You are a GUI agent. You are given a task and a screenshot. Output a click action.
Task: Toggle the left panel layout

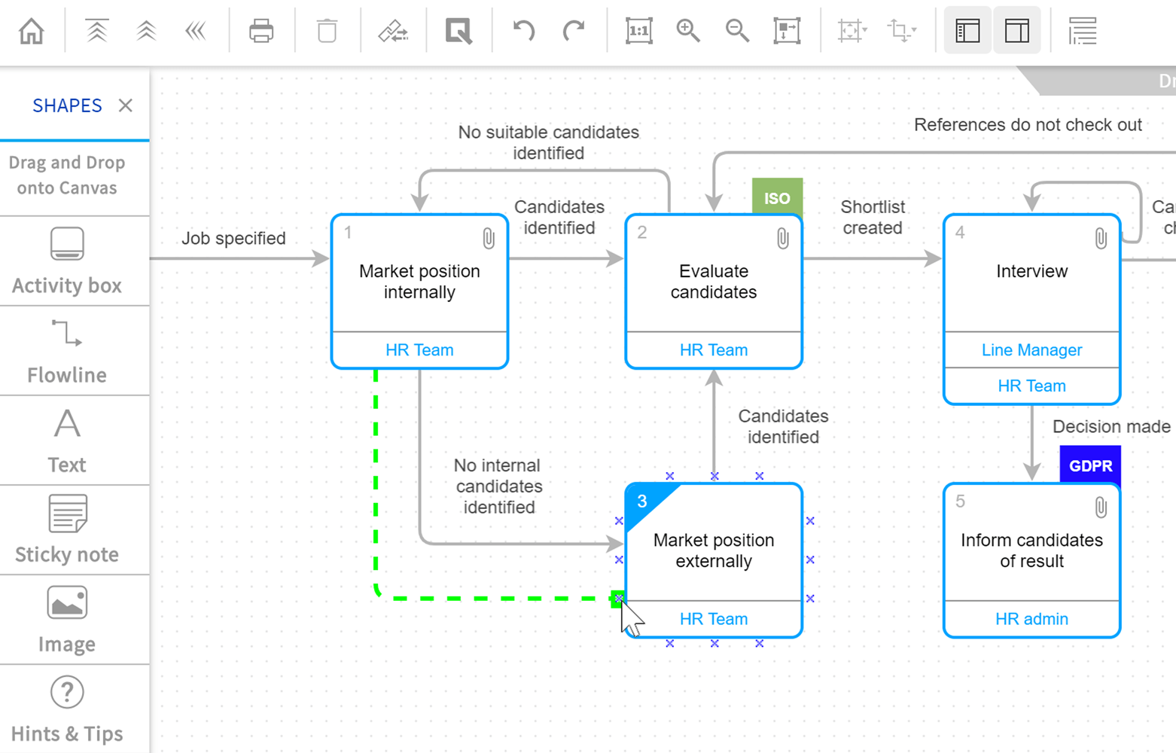tap(967, 31)
